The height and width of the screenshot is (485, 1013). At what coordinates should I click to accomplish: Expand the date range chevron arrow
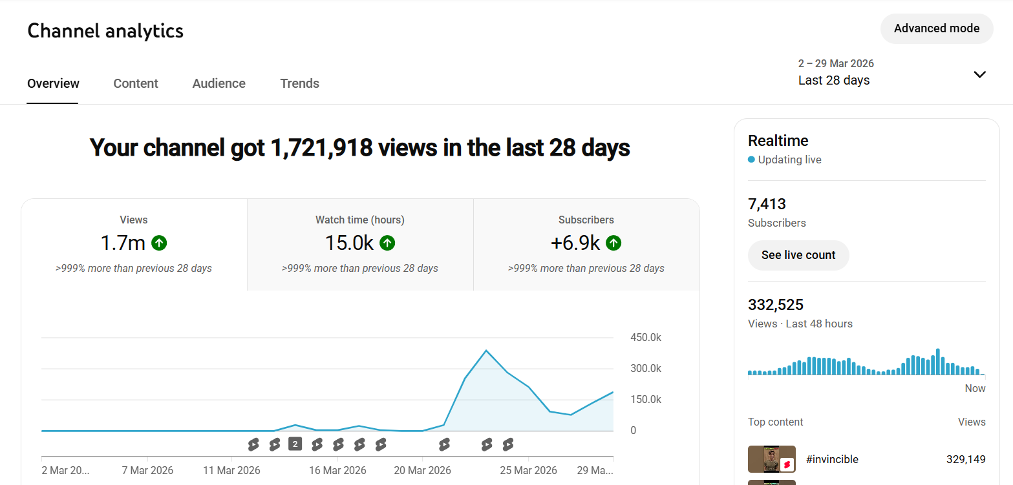979,74
